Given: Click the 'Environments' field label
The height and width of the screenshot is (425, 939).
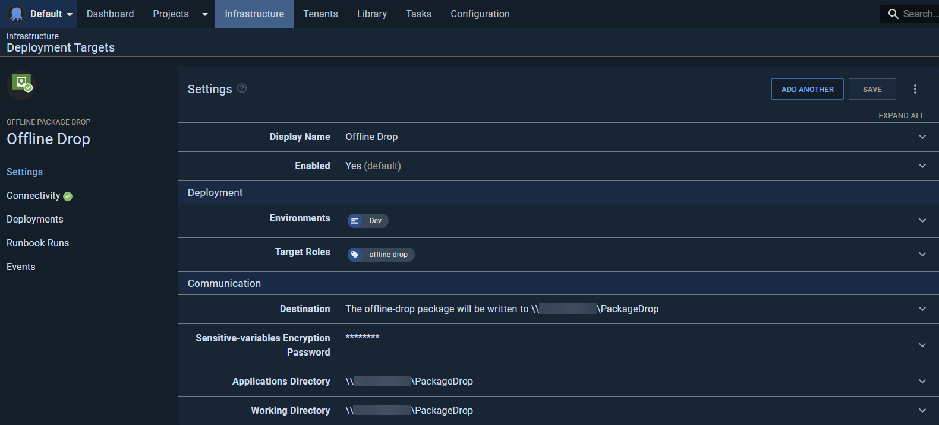Looking at the screenshot, I should coord(300,218).
